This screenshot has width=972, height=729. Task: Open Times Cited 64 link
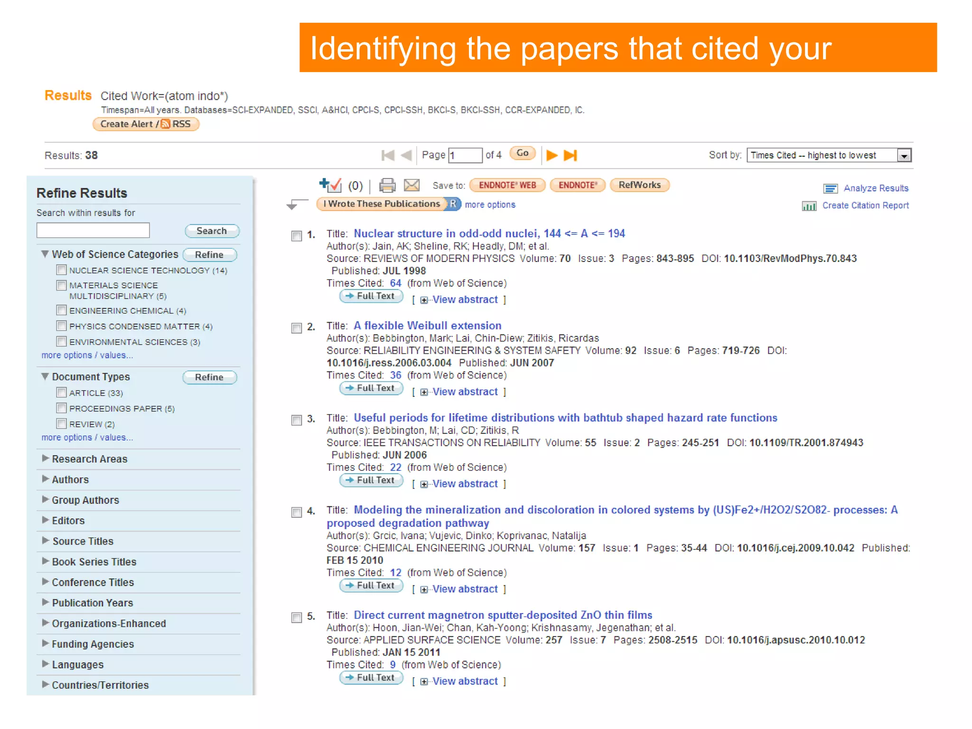tap(395, 283)
